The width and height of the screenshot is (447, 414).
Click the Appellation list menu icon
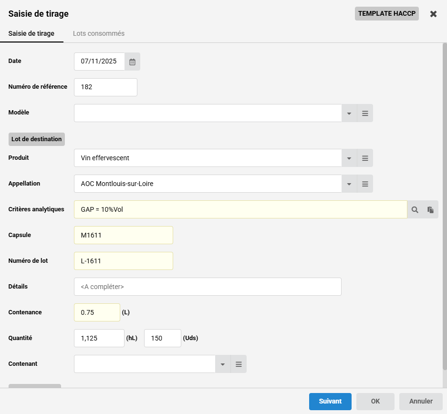coord(365,184)
